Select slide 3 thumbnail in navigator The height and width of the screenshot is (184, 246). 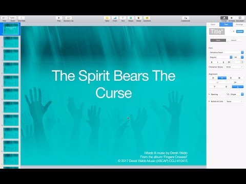(x=11, y=55)
